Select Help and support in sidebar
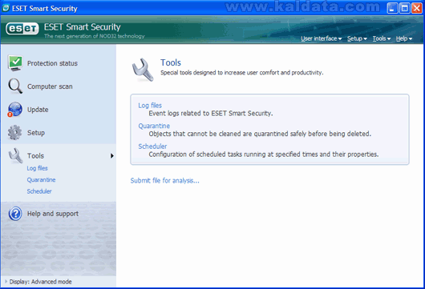Viewport: 425px width, 289px height. point(53,214)
